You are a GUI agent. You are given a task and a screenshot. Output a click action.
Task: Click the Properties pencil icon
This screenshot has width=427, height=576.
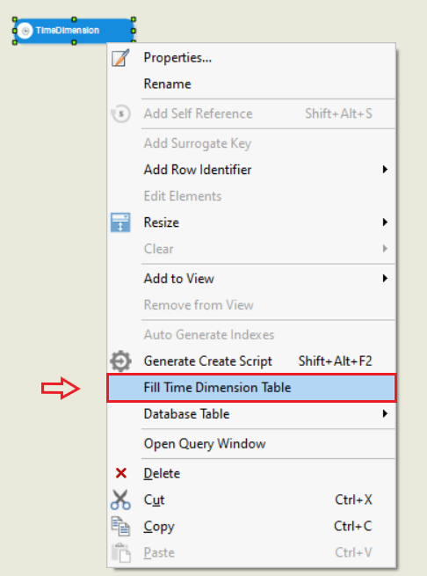(x=120, y=58)
